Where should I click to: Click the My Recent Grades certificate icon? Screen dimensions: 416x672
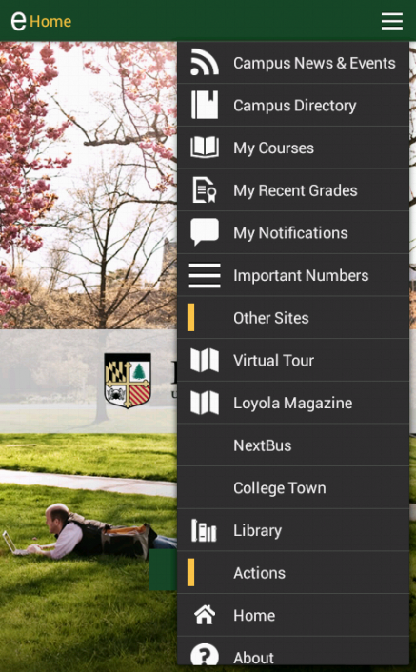pyautogui.click(x=205, y=189)
